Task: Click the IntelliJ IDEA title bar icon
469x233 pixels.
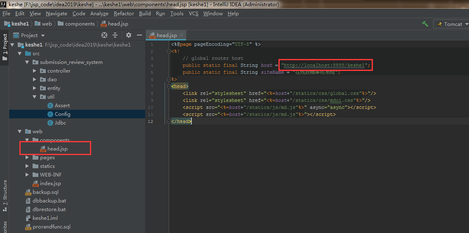Action: (4, 4)
